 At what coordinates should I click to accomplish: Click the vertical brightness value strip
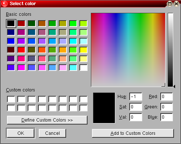pos(170,50)
